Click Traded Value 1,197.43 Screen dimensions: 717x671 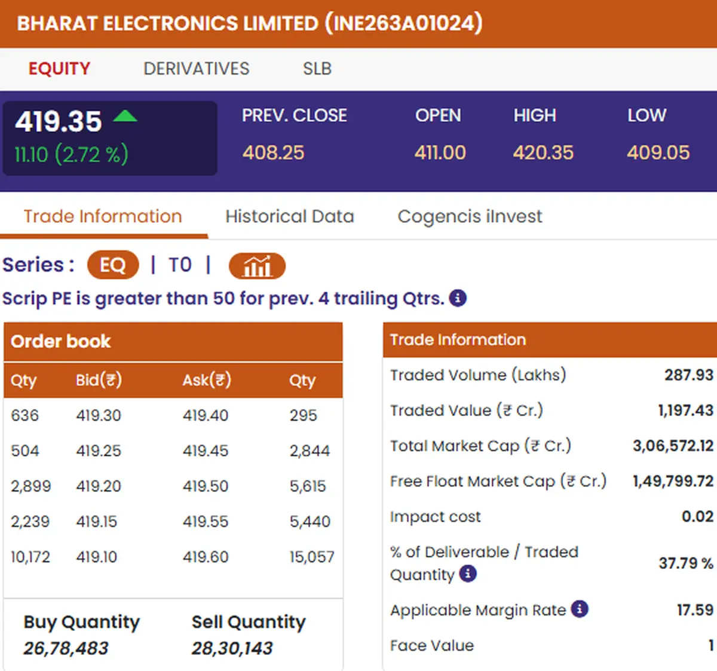(686, 410)
